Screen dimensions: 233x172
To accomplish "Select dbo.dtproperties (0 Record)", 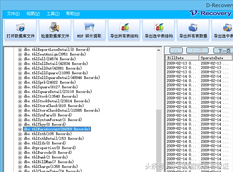I will click(50, 148).
